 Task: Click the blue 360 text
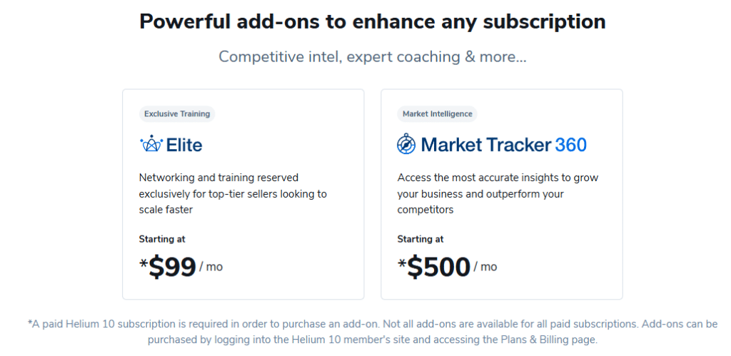[x=570, y=145]
